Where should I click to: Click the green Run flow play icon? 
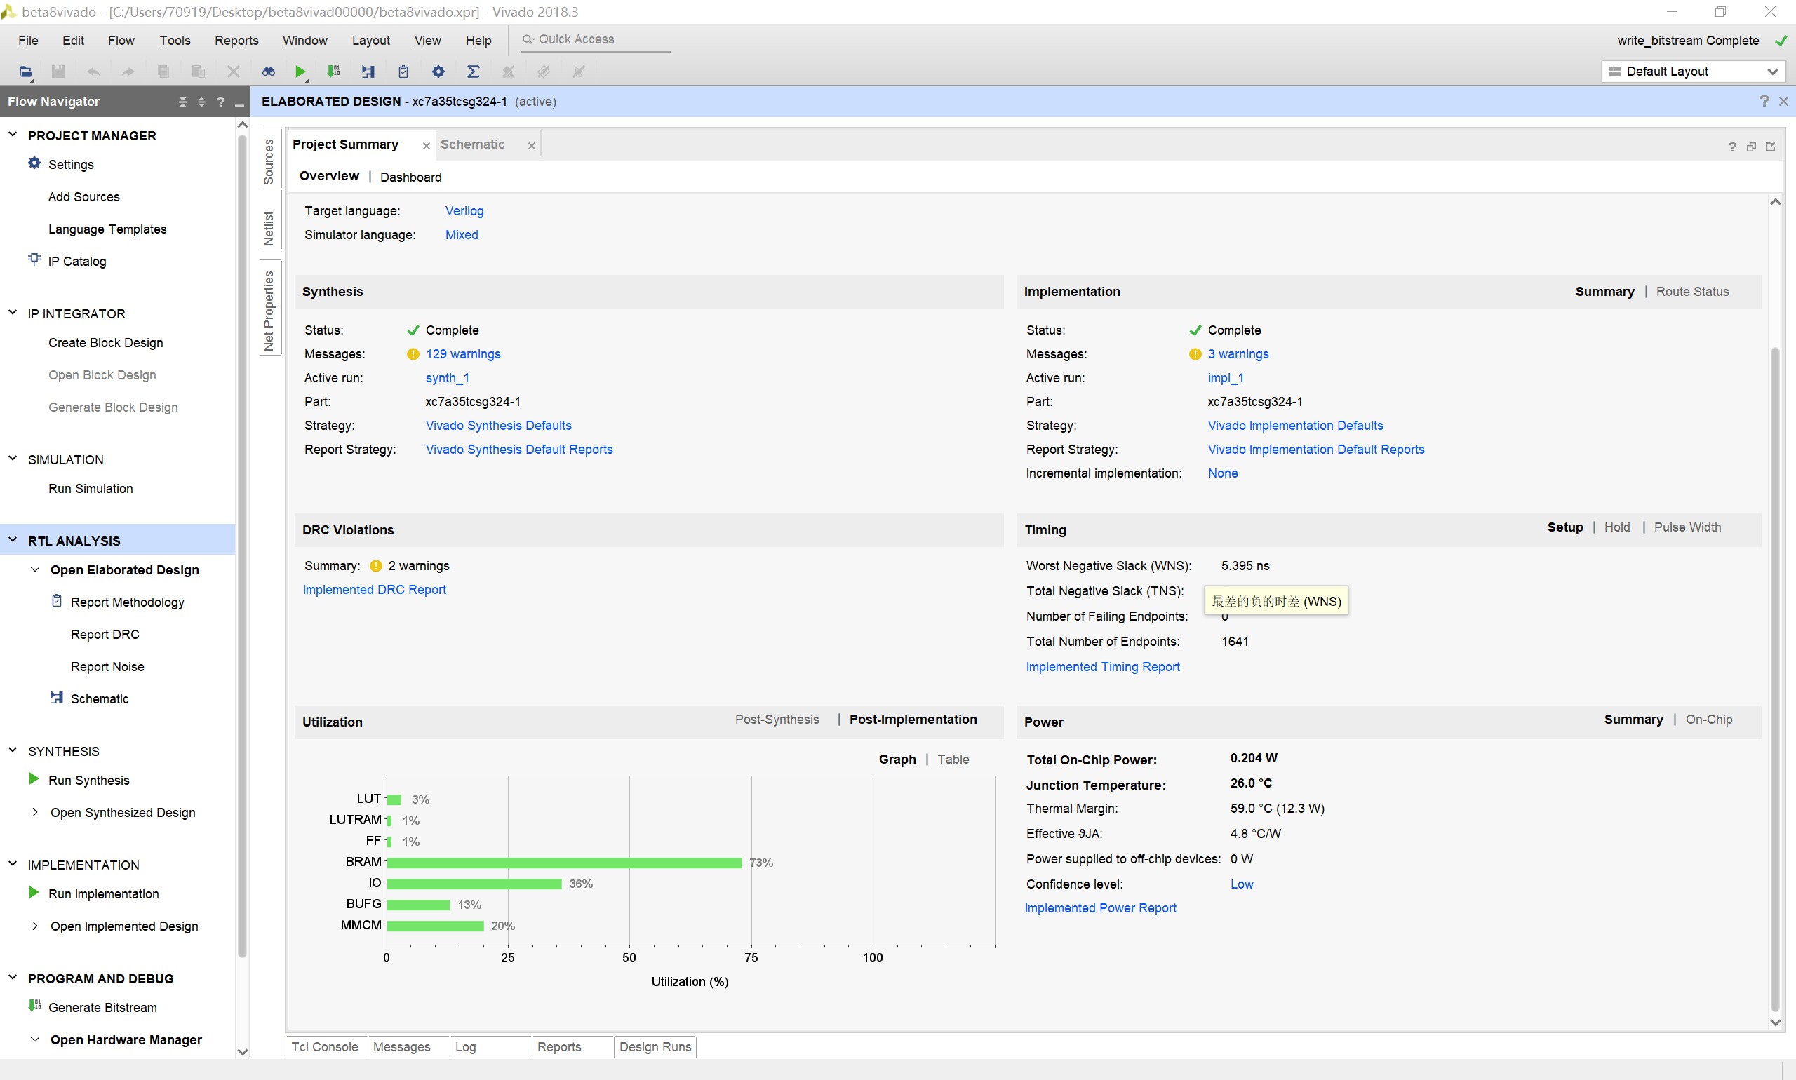point(300,72)
